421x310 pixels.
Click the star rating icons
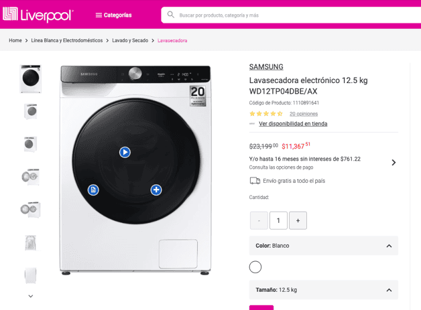[x=266, y=114]
